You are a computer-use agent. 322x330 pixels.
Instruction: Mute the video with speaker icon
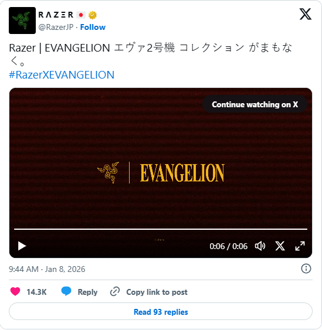260,246
